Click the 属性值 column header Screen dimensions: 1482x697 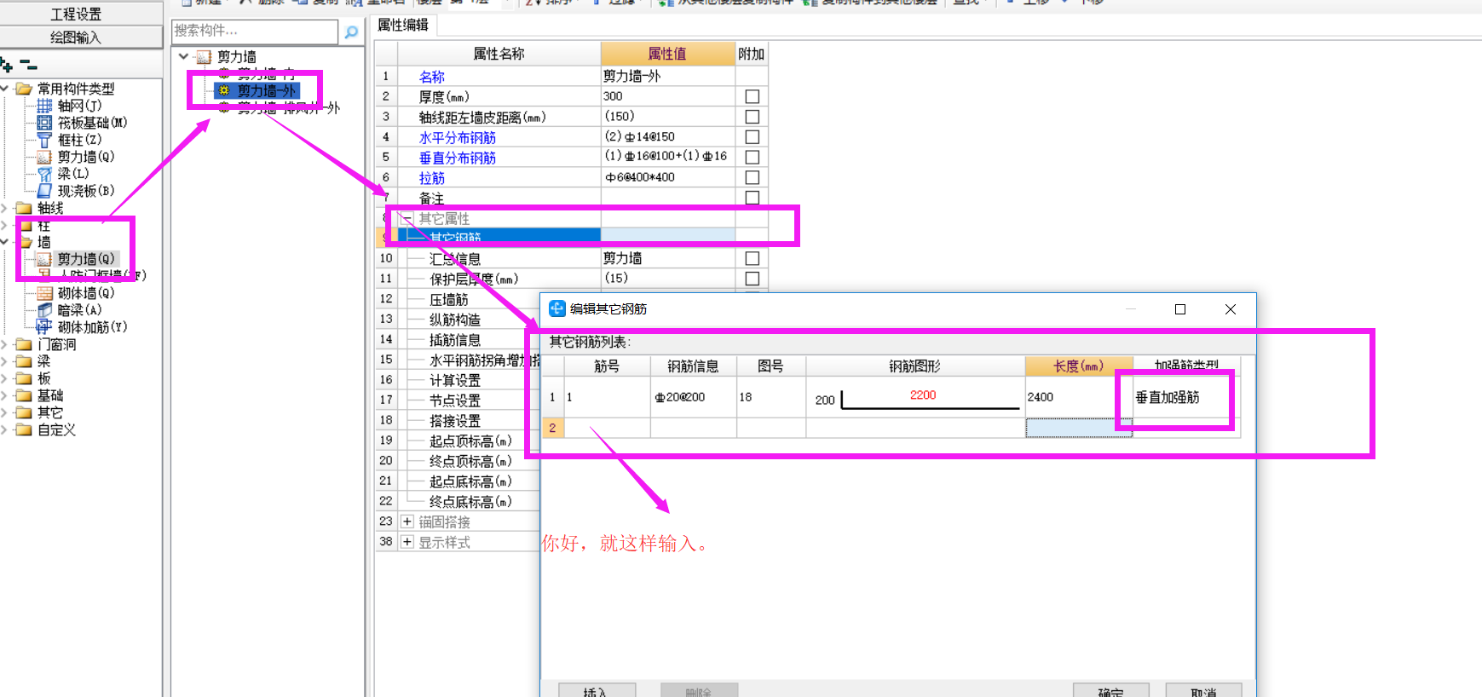tap(667, 54)
